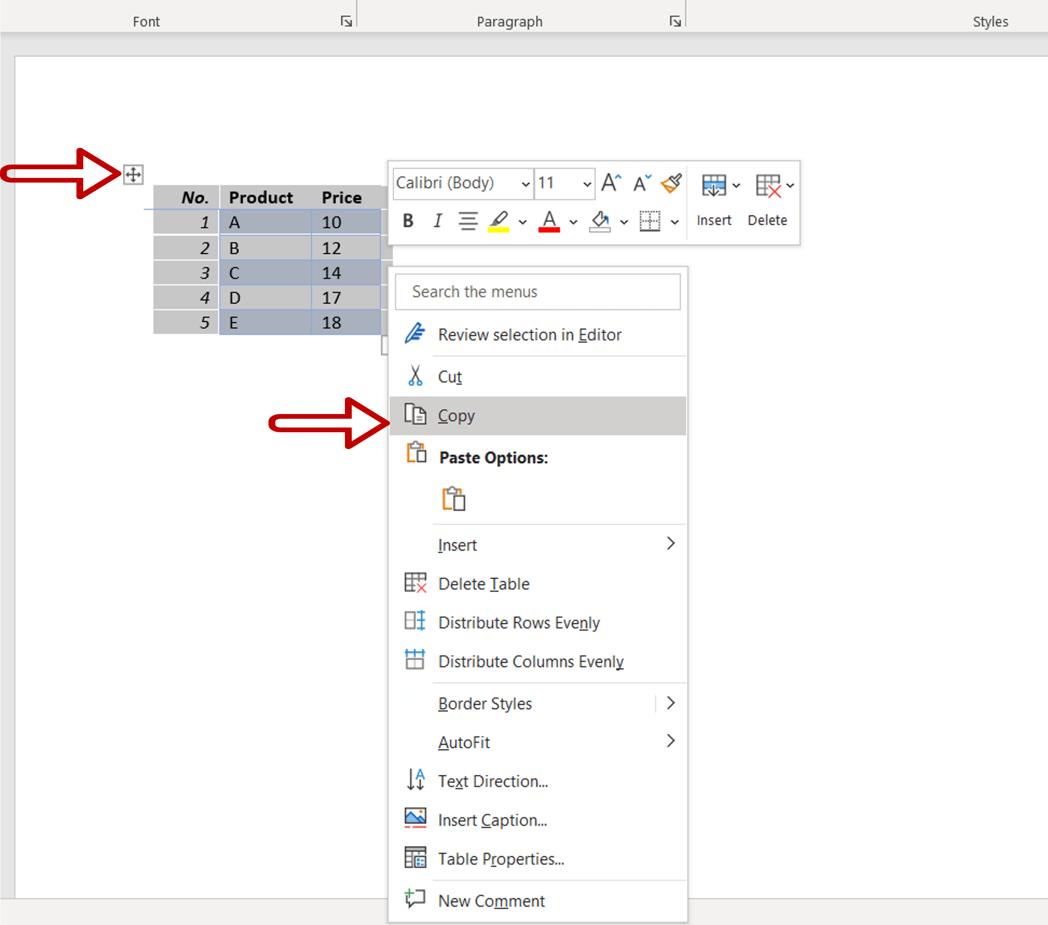Click the shading bucket icon

tap(600, 222)
